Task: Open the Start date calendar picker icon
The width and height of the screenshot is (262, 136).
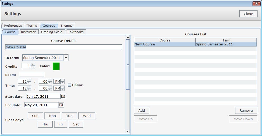Action: [63, 96]
